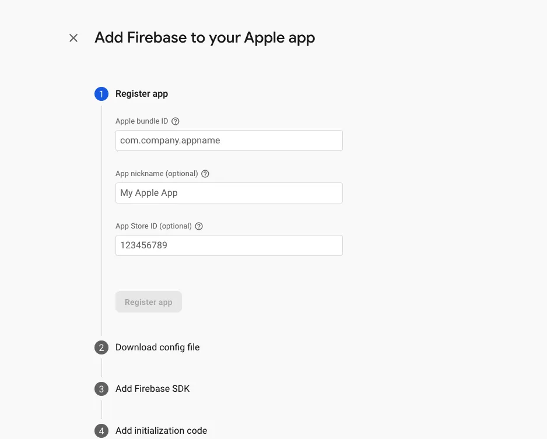This screenshot has height=439, width=547.
Task: Click the help icon beside App nickname
Action: [x=205, y=174]
